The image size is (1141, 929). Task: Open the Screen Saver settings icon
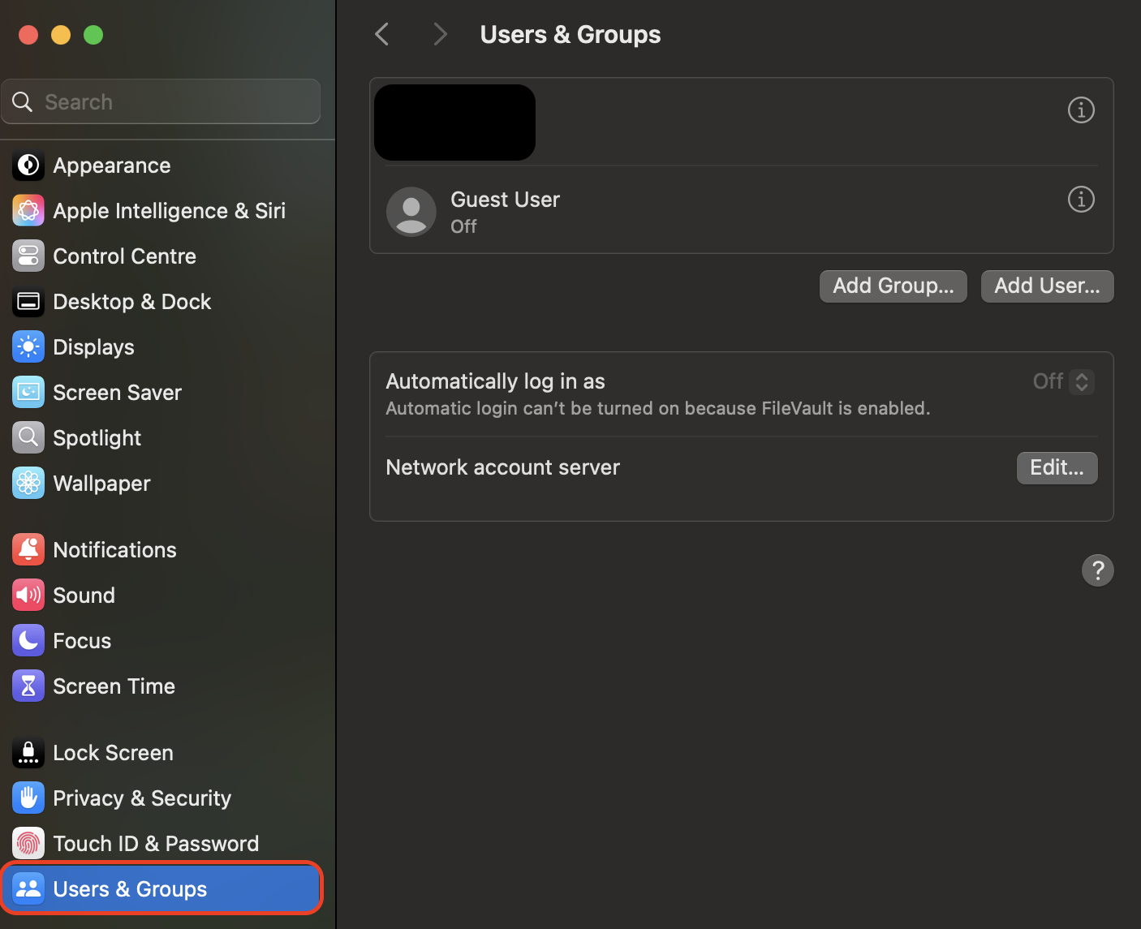point(28,392)
